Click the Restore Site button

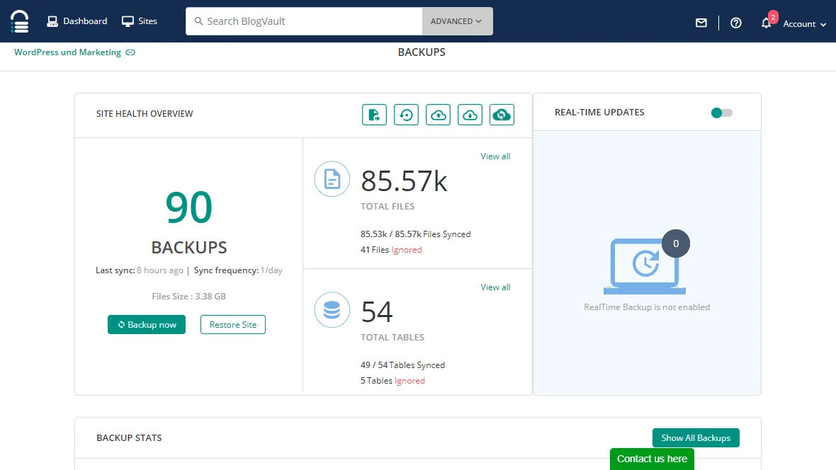click(x=233, y=324)
